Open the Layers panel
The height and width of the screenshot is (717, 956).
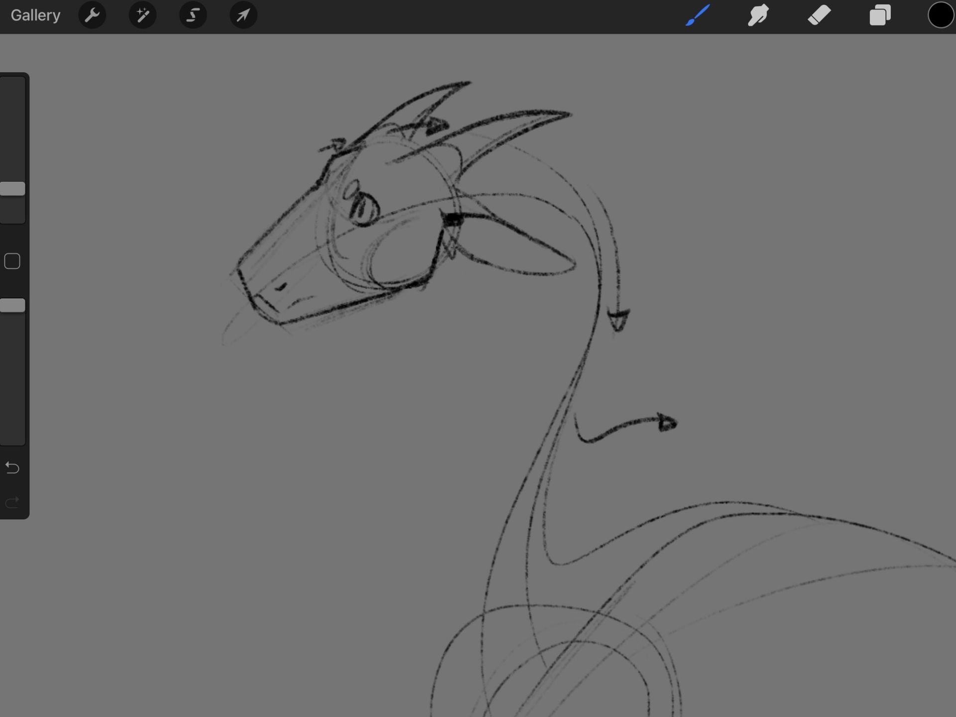(880, 15)
